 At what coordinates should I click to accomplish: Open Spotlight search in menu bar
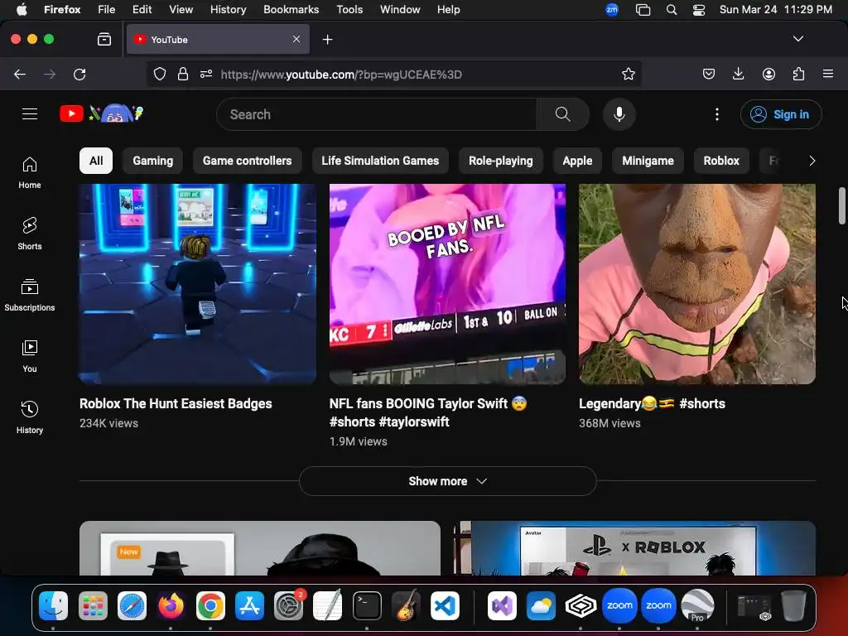pos(671,10)
